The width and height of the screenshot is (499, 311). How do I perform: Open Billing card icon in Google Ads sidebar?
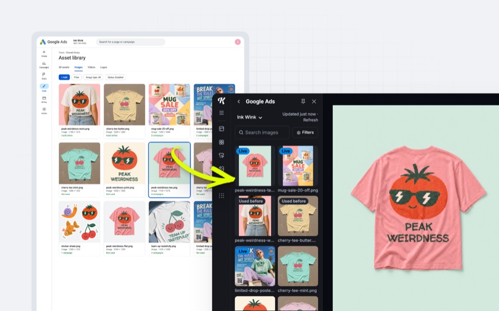tap(44, 99)
